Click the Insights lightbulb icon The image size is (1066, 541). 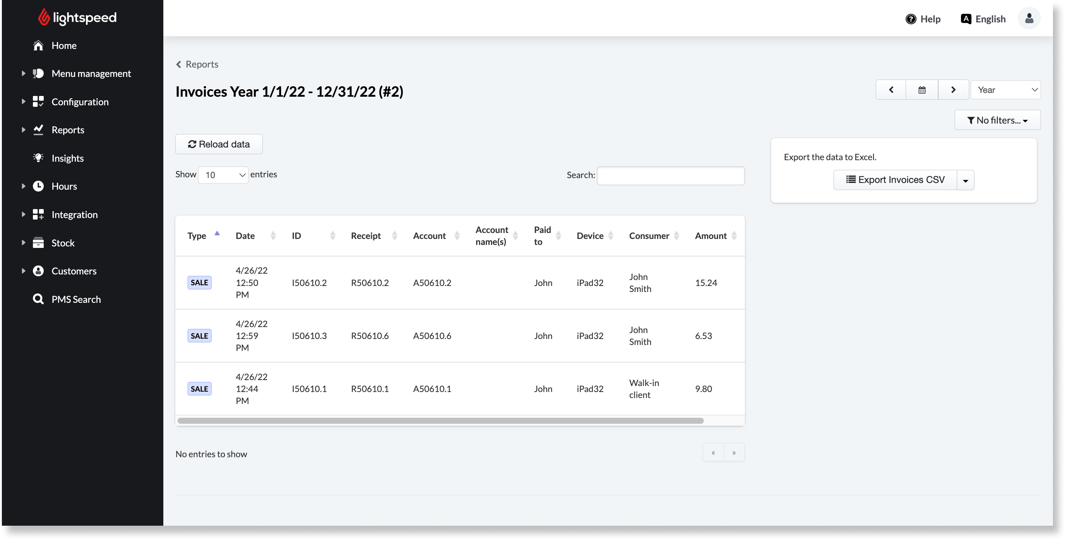click(38, 158)
